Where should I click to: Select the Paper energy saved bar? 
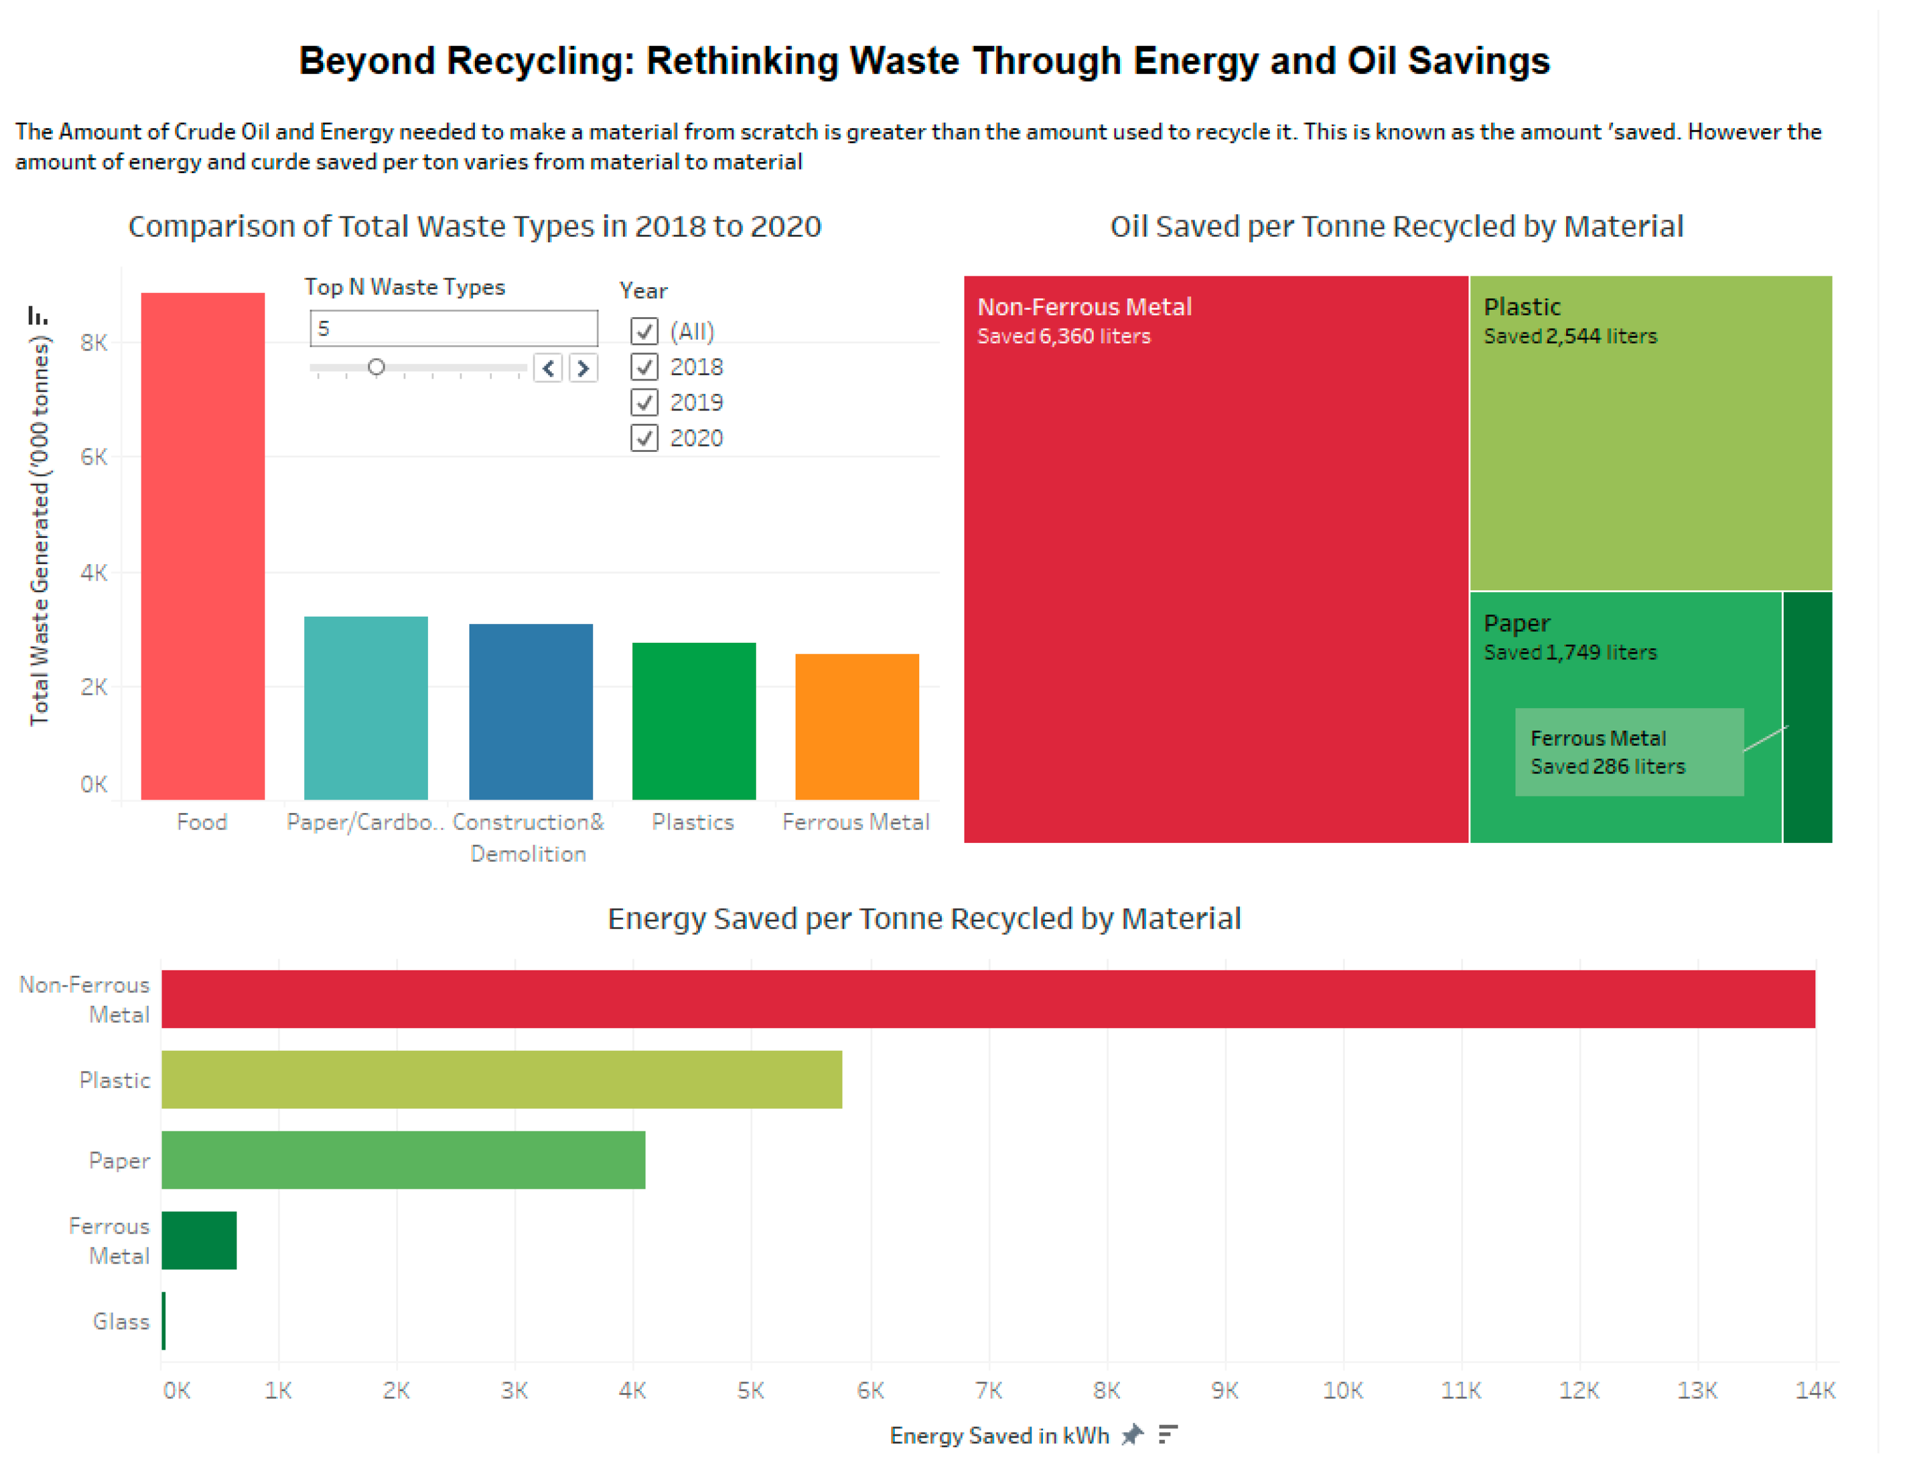(402, 1161)
